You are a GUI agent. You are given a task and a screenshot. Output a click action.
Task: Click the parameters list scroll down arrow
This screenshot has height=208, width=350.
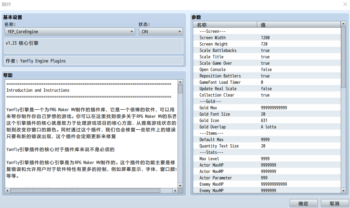pos(344,190)
